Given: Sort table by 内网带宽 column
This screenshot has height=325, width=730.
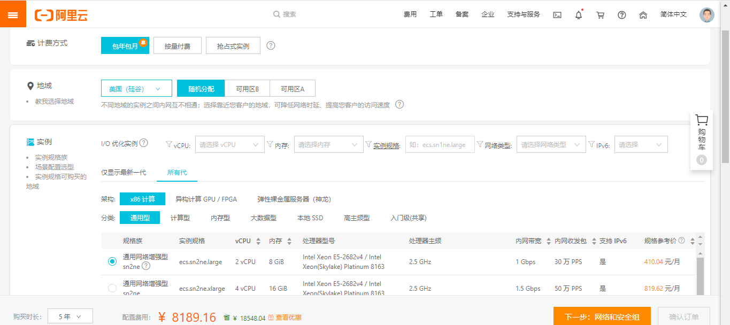Looking at the screenshot, I should point(548,241).
